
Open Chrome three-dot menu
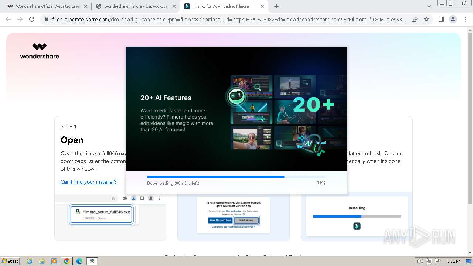[465, 19]
